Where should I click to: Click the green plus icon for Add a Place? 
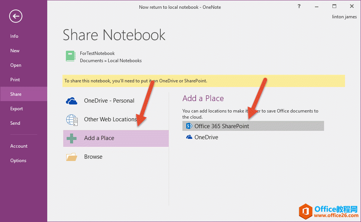click(x=72, y=138)
